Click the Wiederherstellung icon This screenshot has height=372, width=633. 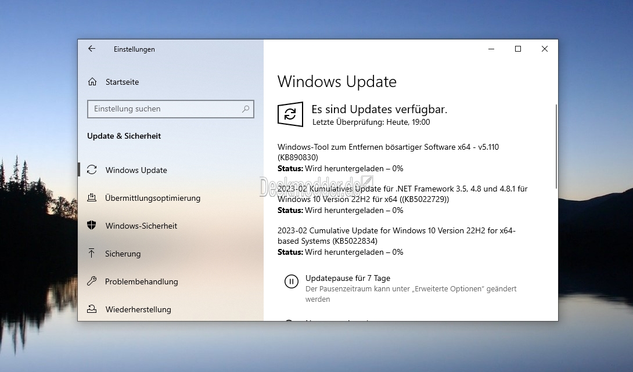coord(92,309)
